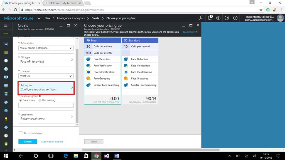Open the Automation options link
285x160 pixels.
click(x=52, y=142)
